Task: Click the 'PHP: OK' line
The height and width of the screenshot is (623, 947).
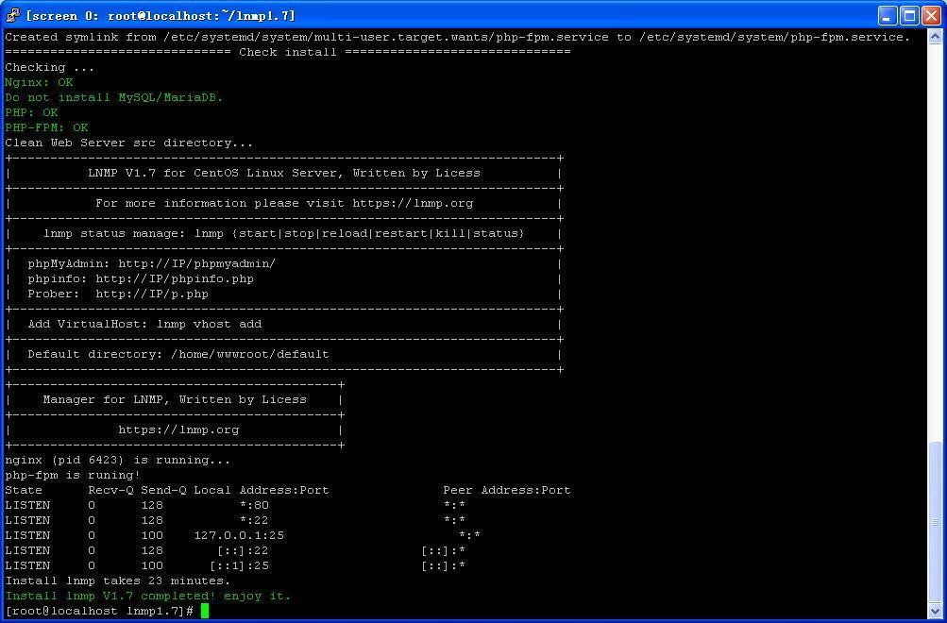Action: coord(31,112)
